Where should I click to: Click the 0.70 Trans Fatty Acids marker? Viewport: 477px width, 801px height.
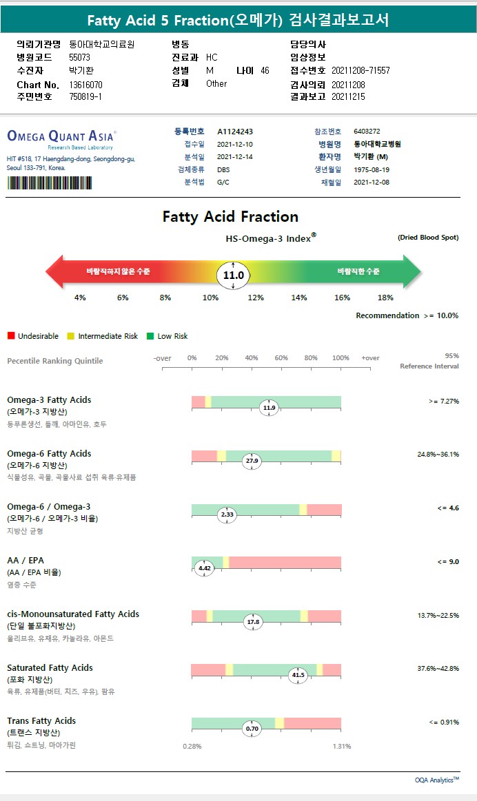(x=252, y=728)
